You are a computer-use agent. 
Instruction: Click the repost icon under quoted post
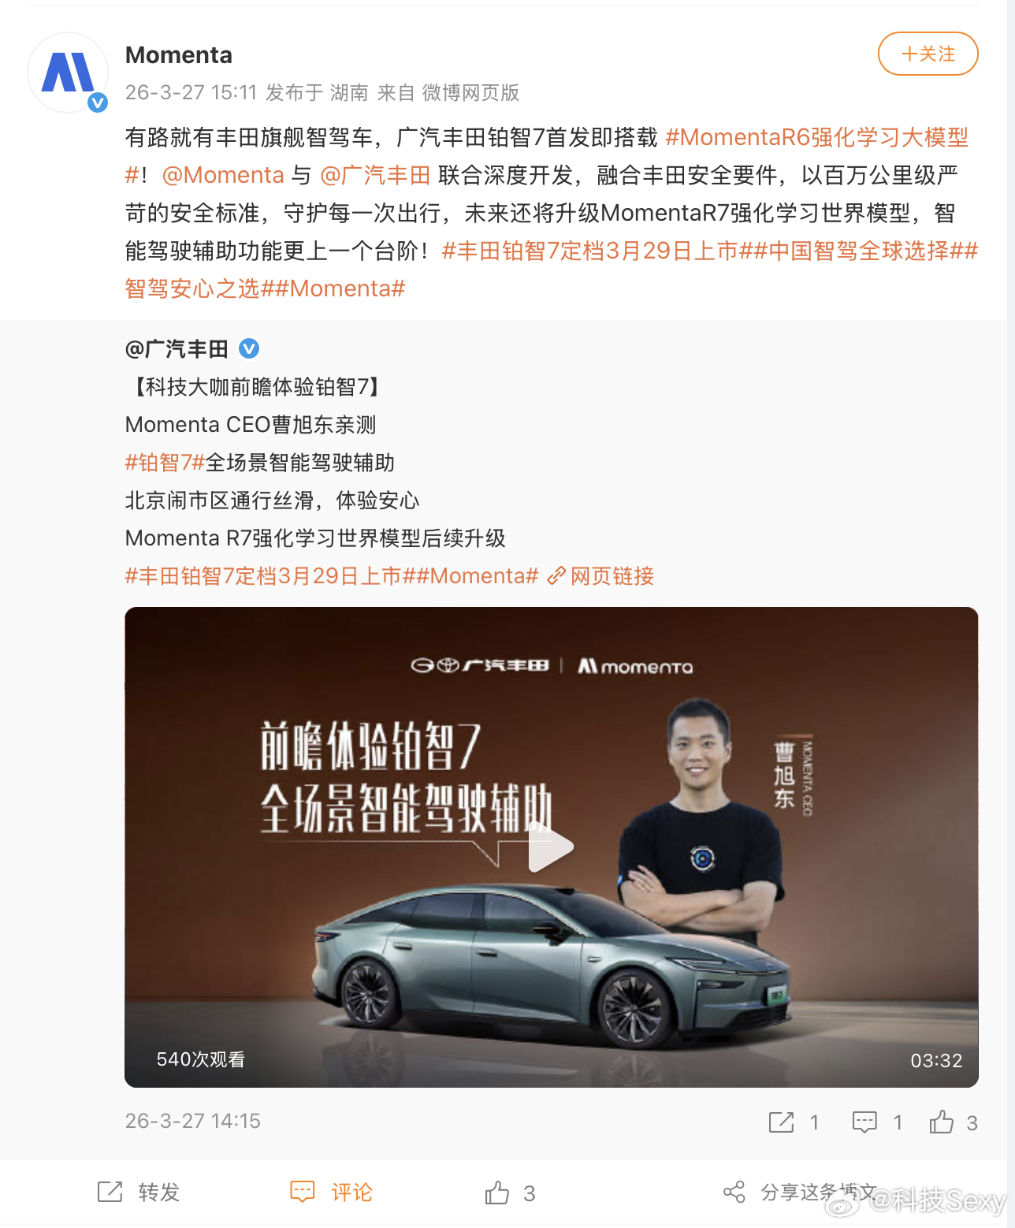pyautogui.click(x=781, y=1122)
